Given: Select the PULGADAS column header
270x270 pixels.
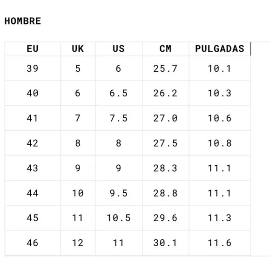Looking at the screenshot, I should [x=220, y=49].
